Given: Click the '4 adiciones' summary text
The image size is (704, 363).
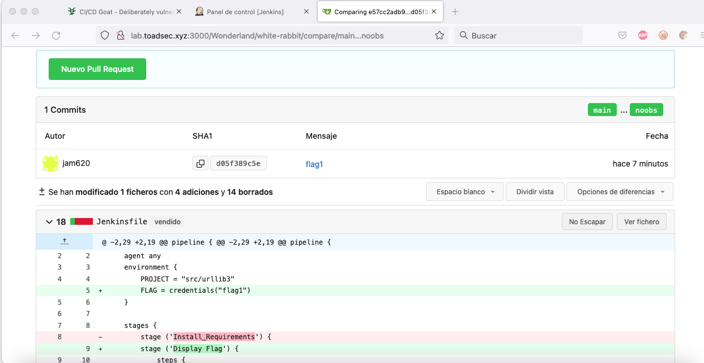Looking at the screenshot, I should (x=197, y=192).
